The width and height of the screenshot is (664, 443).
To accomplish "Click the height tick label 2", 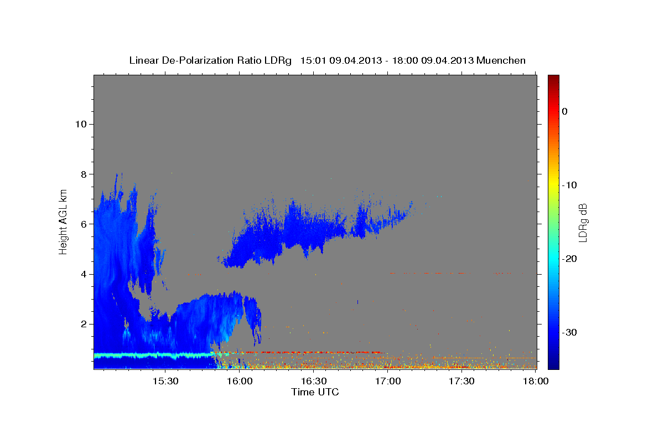I will click(84, 324).
